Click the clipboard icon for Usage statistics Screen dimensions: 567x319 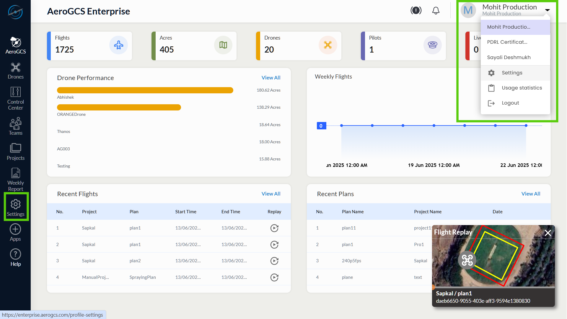click(x=491, y=88)
